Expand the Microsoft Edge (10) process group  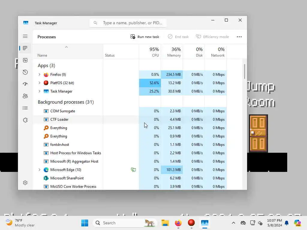pos(39,170)
